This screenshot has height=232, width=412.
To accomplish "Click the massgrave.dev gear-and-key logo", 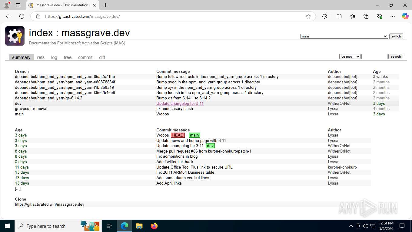I will [15, 36].
